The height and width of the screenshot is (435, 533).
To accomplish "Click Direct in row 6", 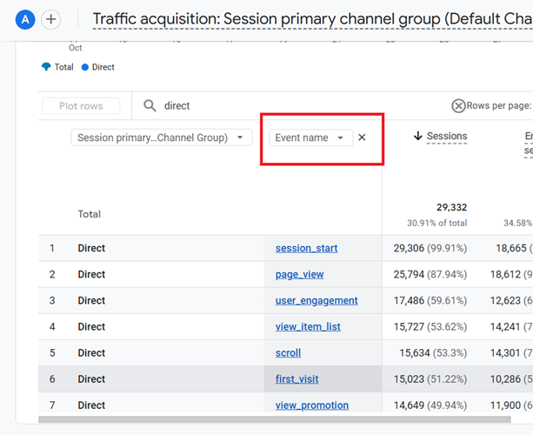I will (x=91, y=379).
